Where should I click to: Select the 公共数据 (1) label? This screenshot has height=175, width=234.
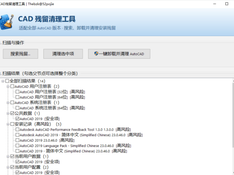tap(27, 113)
